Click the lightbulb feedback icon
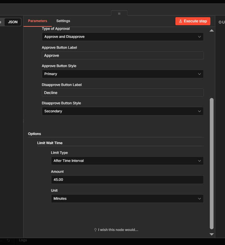This screenshot has width=225, height=245. point(95,230)
